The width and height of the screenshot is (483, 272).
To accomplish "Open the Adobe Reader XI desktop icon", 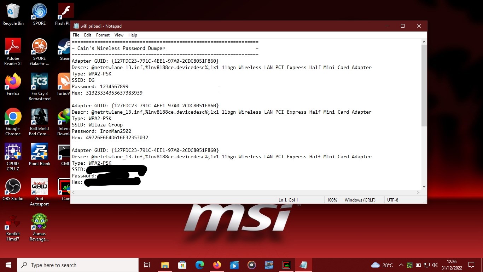I will [13, 52].
